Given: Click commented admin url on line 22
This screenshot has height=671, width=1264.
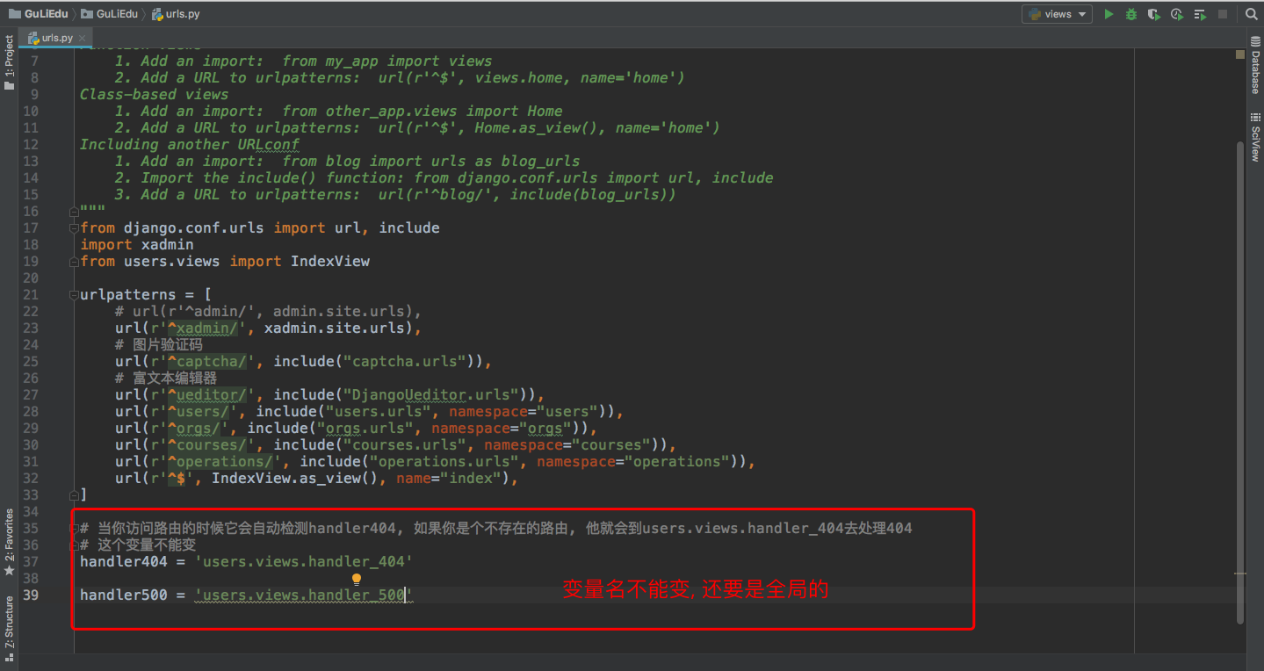Looking at the screenshot, I should 269,311.
